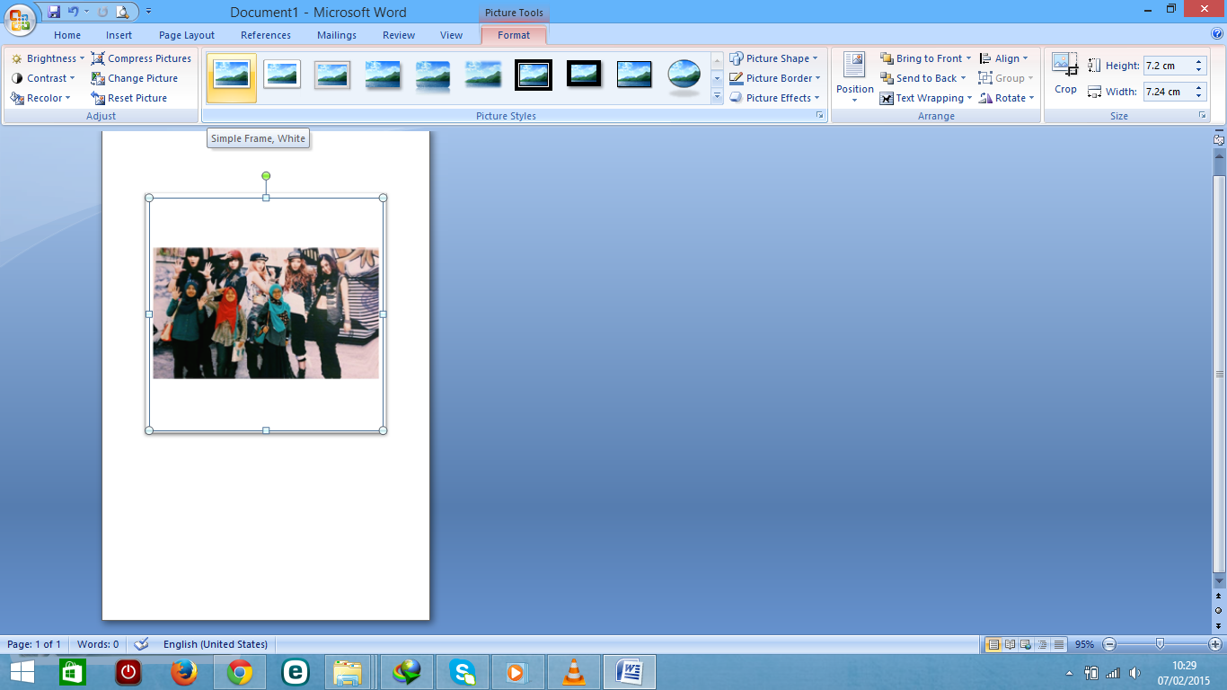Open the Picture Styles dialog launcher
The width and height of the screenshot is (1227, 690).
819,116
